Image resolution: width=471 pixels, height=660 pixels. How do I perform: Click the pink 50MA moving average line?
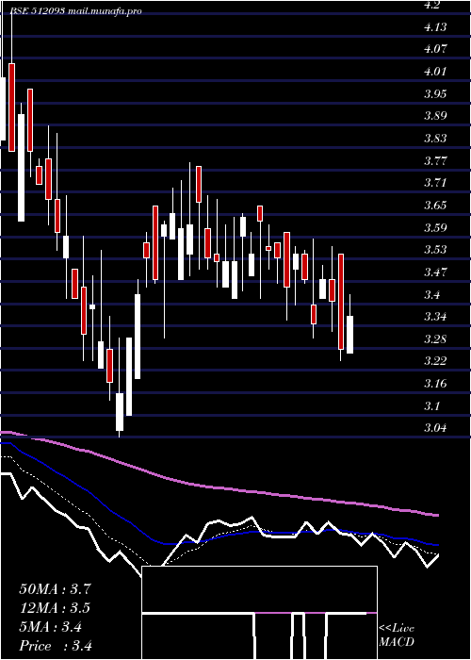pos(219,487)
